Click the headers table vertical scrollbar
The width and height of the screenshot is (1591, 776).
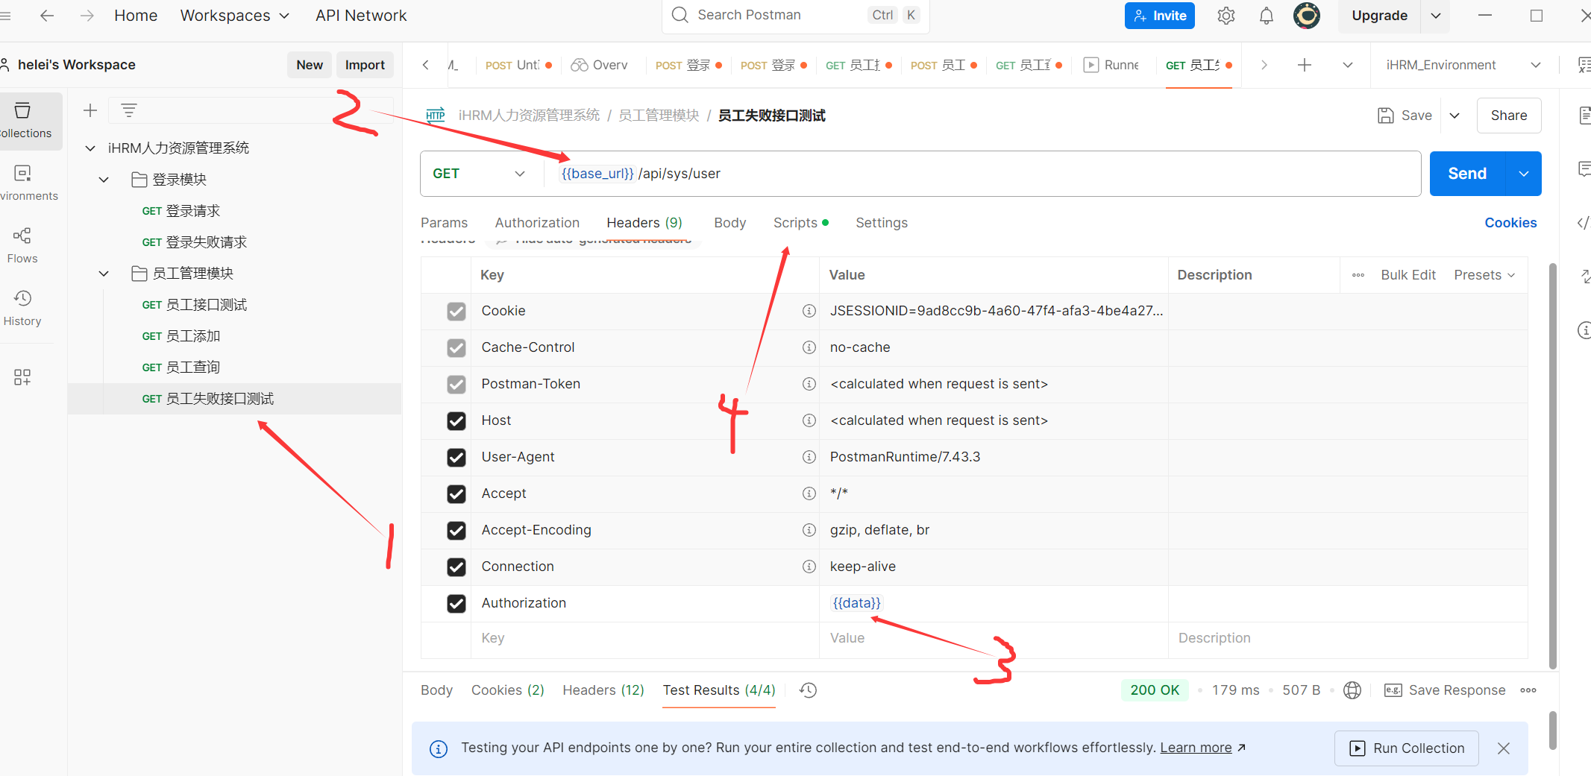click(1553, 465)
